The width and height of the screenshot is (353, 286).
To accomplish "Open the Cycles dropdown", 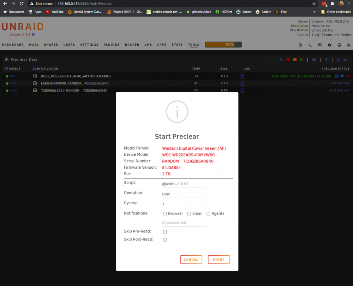I will click(x=183, y=204).
